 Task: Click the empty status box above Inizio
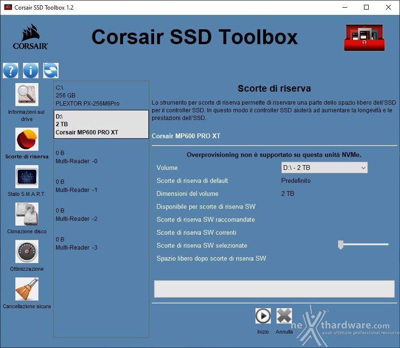tap(274, 289)
